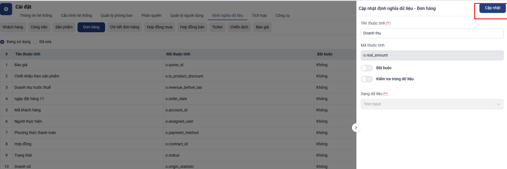This screenshot has width=507, height=169.
Task: Collapse side panel with chevron arrow
Action: [x=356, y=128]
